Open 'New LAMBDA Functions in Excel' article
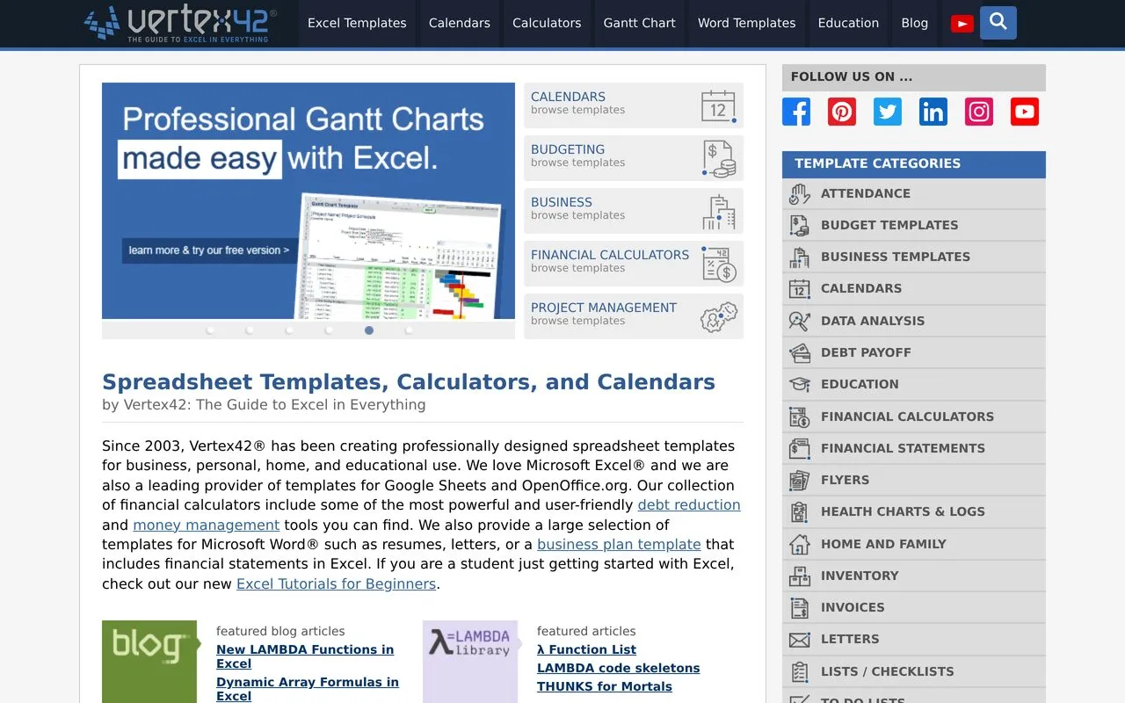The width and height of the screenshot is (1125, 703). click(x=305, y=656)
